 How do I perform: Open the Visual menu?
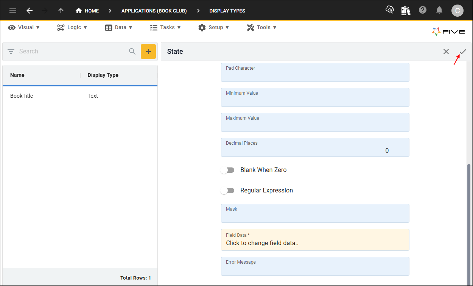[24, 27]
